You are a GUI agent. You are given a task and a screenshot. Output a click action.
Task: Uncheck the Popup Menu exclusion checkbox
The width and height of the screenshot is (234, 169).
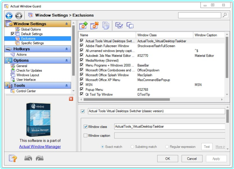[82, 89]
